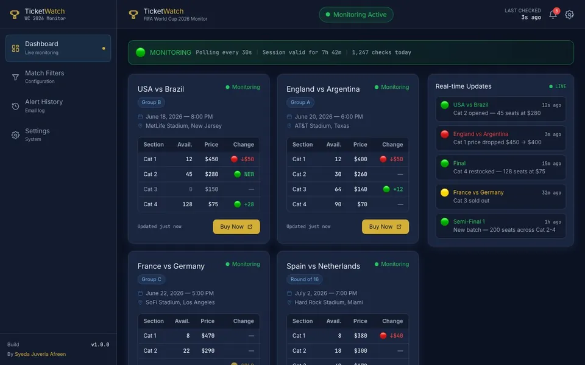Click the $140 price in England vs Argentina table
The image size is (585, 365).
point(360,189)
